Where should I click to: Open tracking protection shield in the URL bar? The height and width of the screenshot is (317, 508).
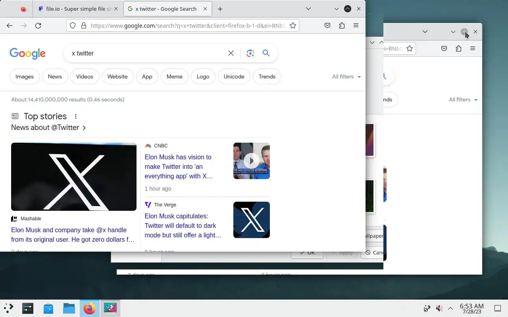[x=73, y=25]
